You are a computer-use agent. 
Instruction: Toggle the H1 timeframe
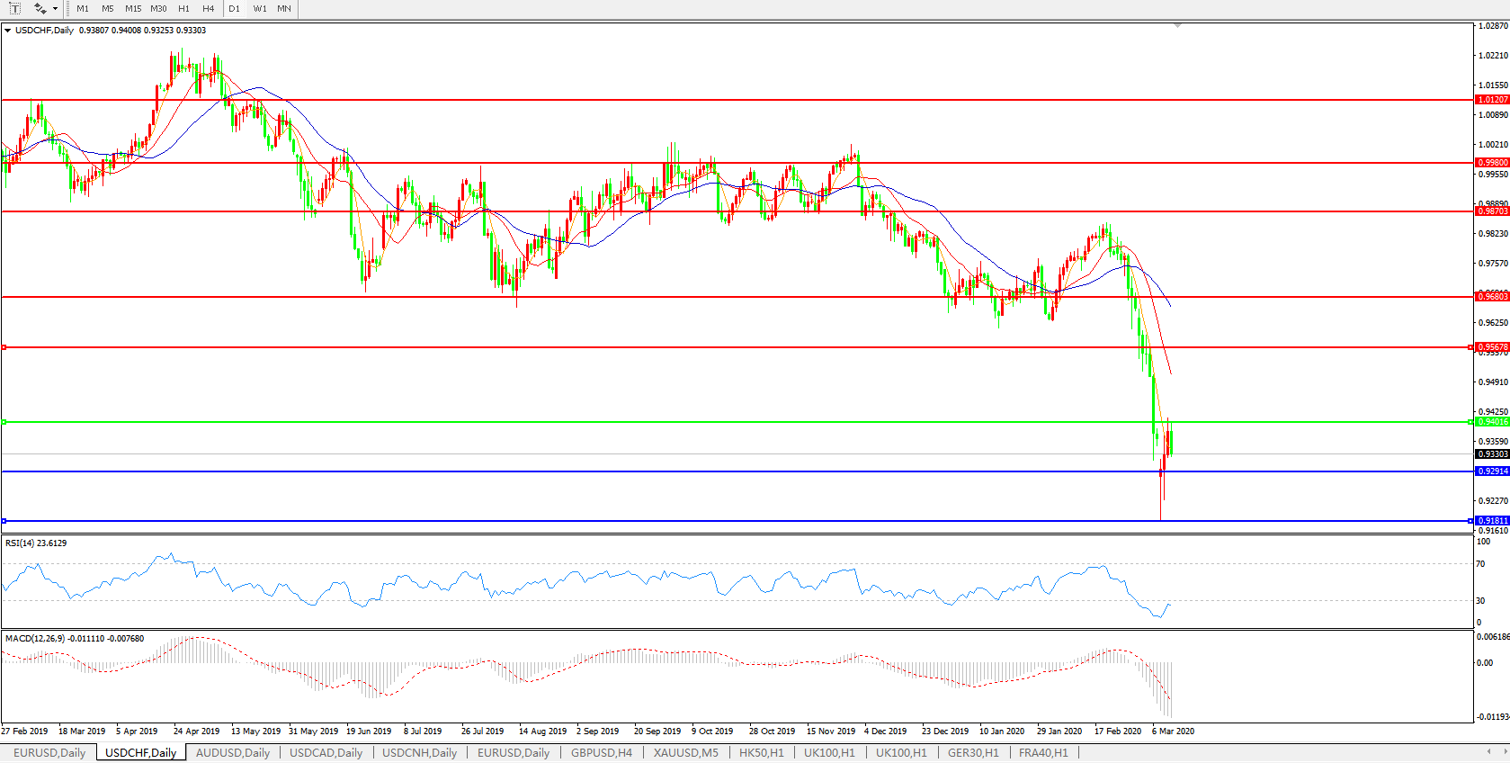pos(183,8)
